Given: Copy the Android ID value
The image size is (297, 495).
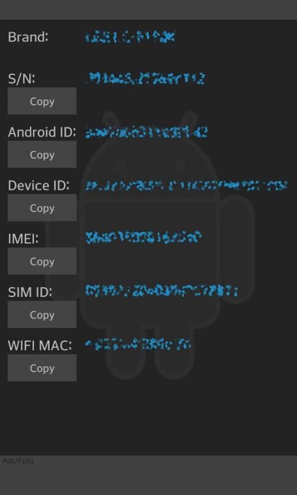Looking at the screenshot, I should (42, 154).
